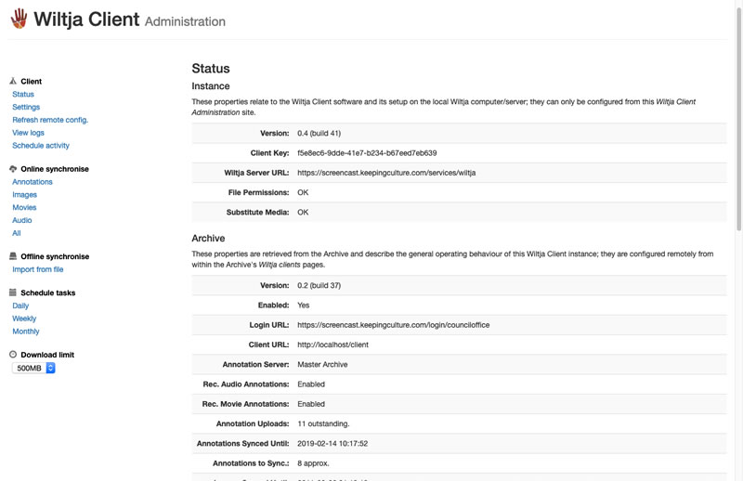Click the Annotations Synced Until: label
The image size is (743, 481).
click(x=243, y=444)
